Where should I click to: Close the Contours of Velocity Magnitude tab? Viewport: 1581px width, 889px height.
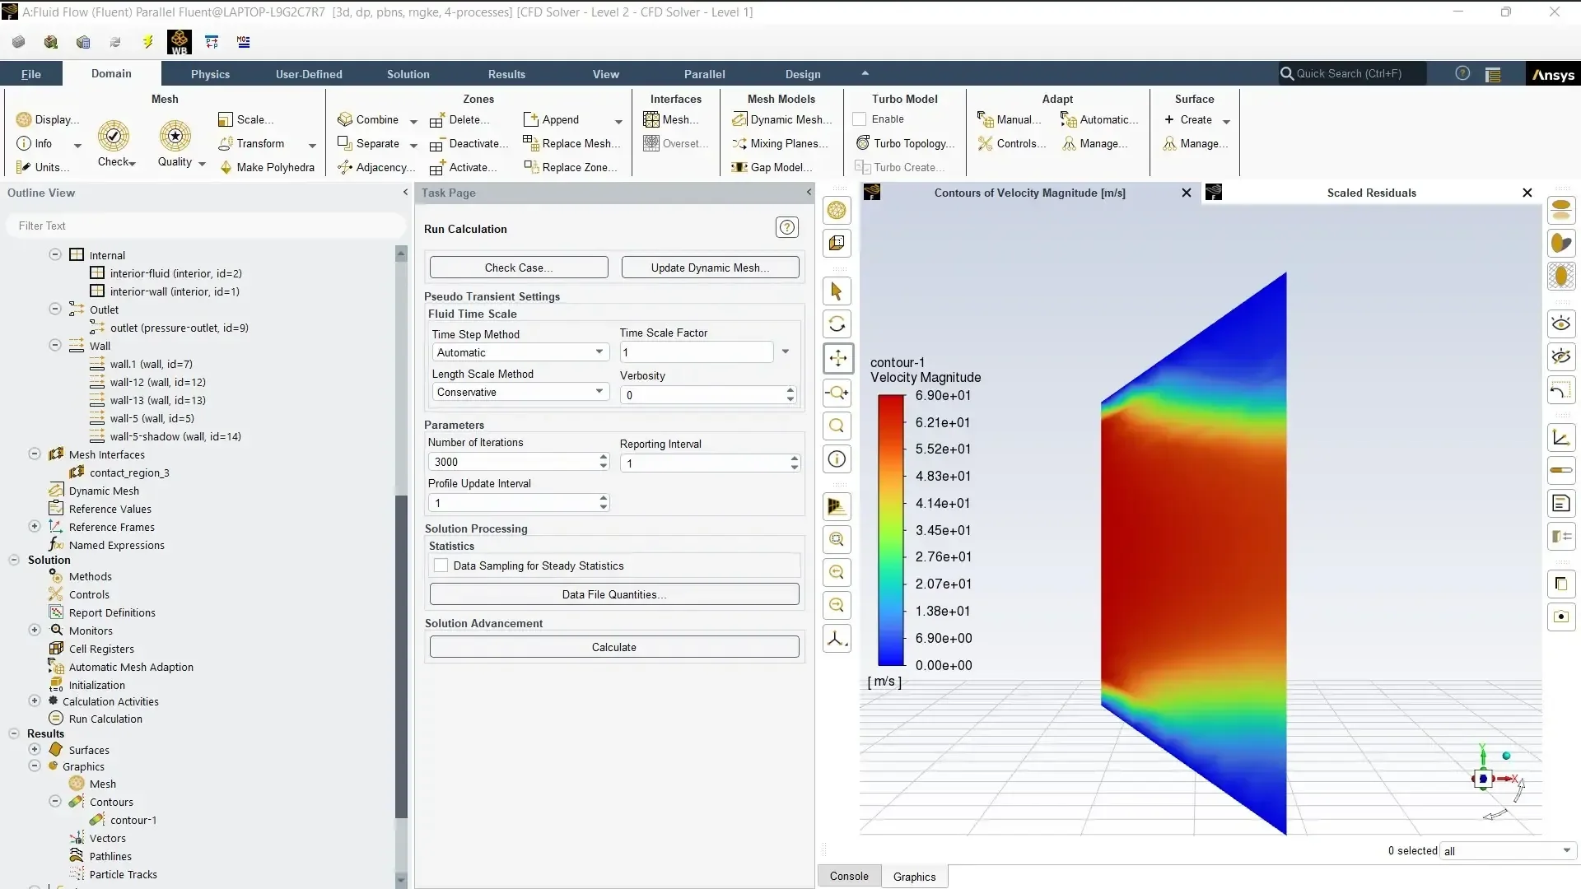click(1187, 193)
